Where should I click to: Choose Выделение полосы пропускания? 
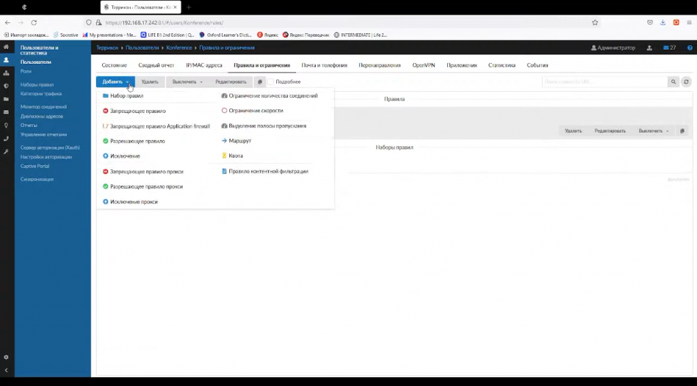[x=263, y=126]
